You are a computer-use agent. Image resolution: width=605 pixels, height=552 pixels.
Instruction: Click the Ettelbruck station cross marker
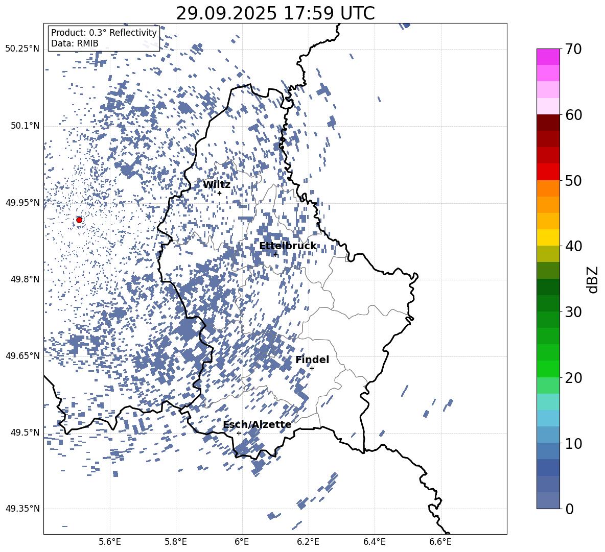275,254
